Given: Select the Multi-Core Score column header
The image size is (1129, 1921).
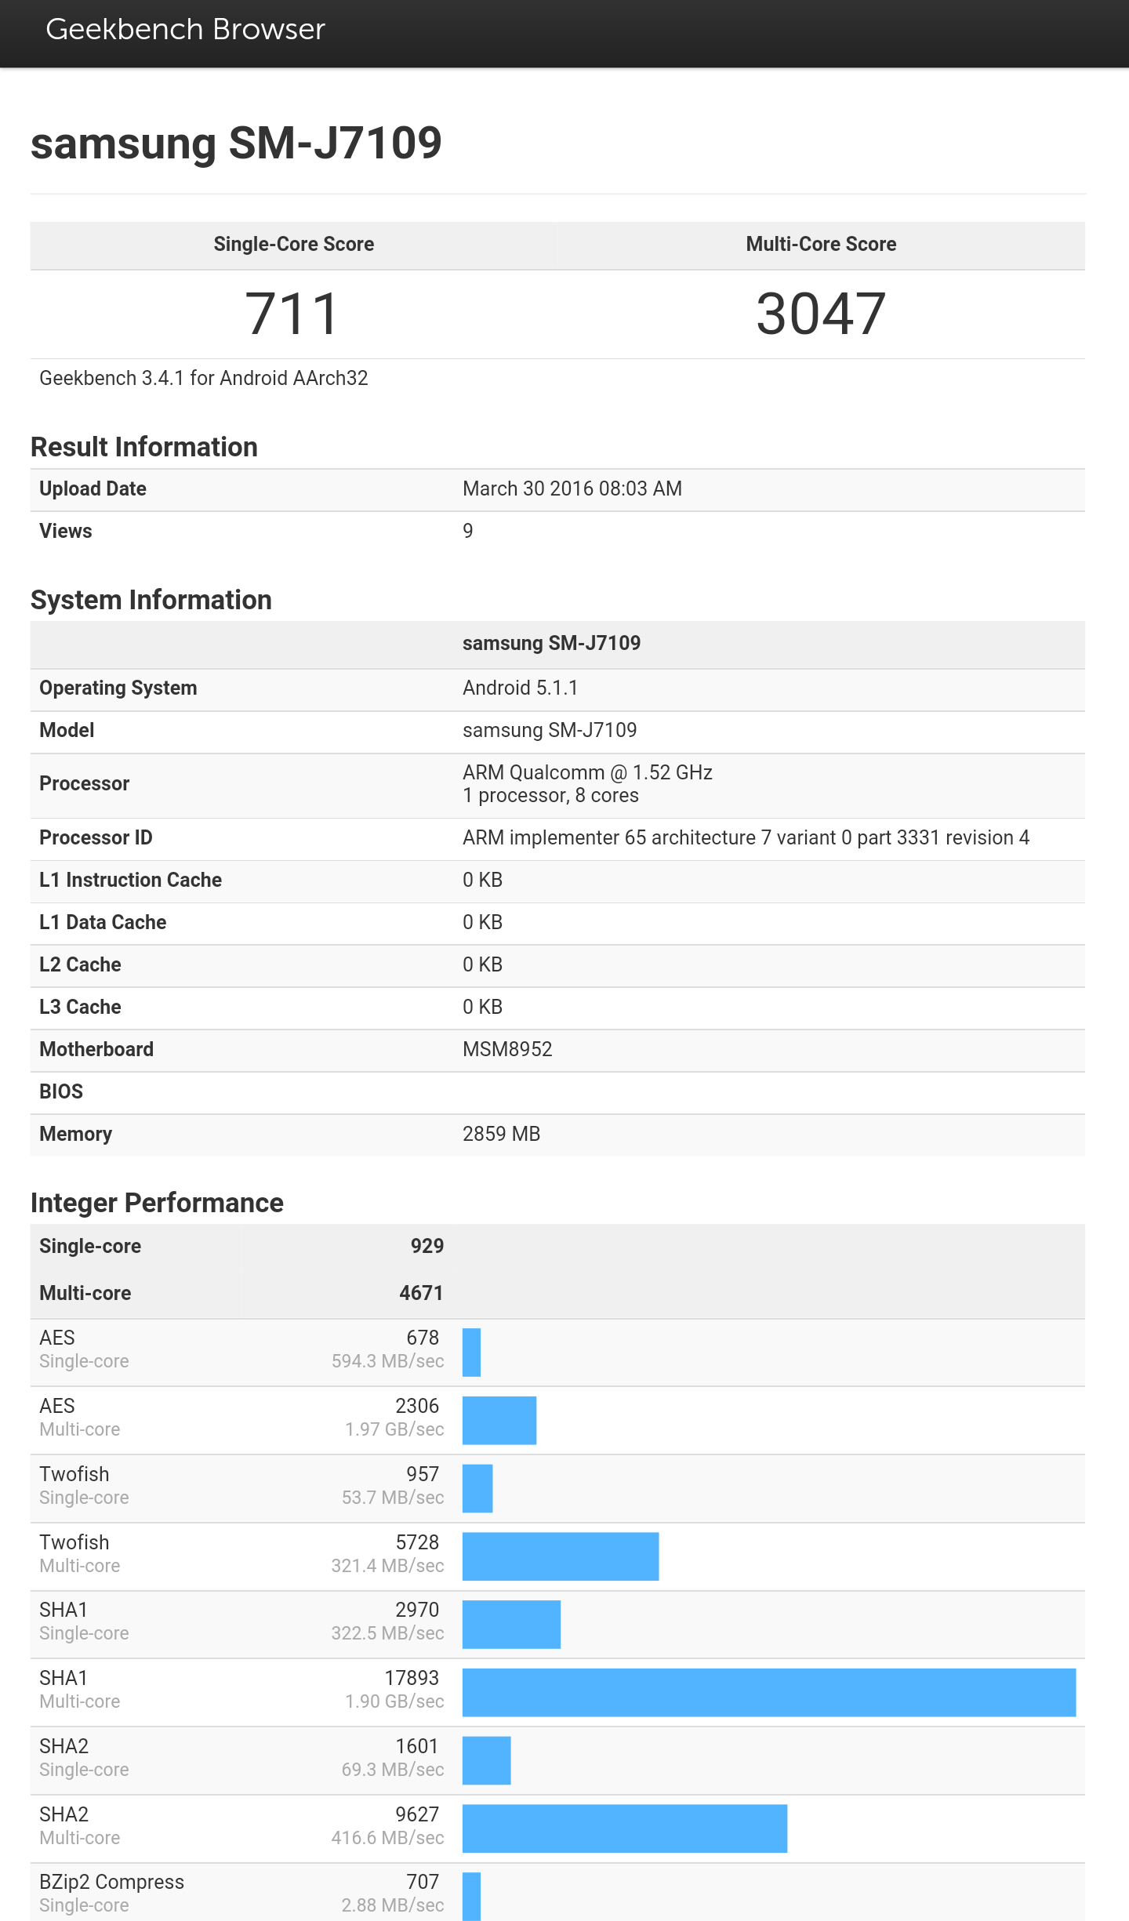Looking at the screenshot, I should pos(821,245).
